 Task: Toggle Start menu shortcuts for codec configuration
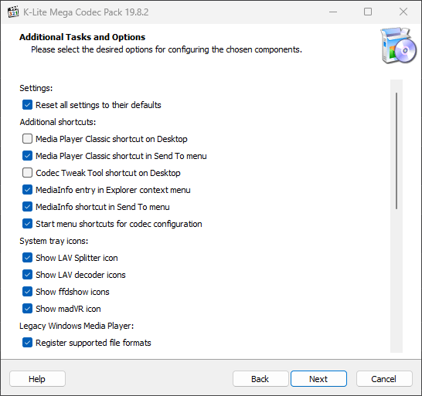click(x=27, y=224)
